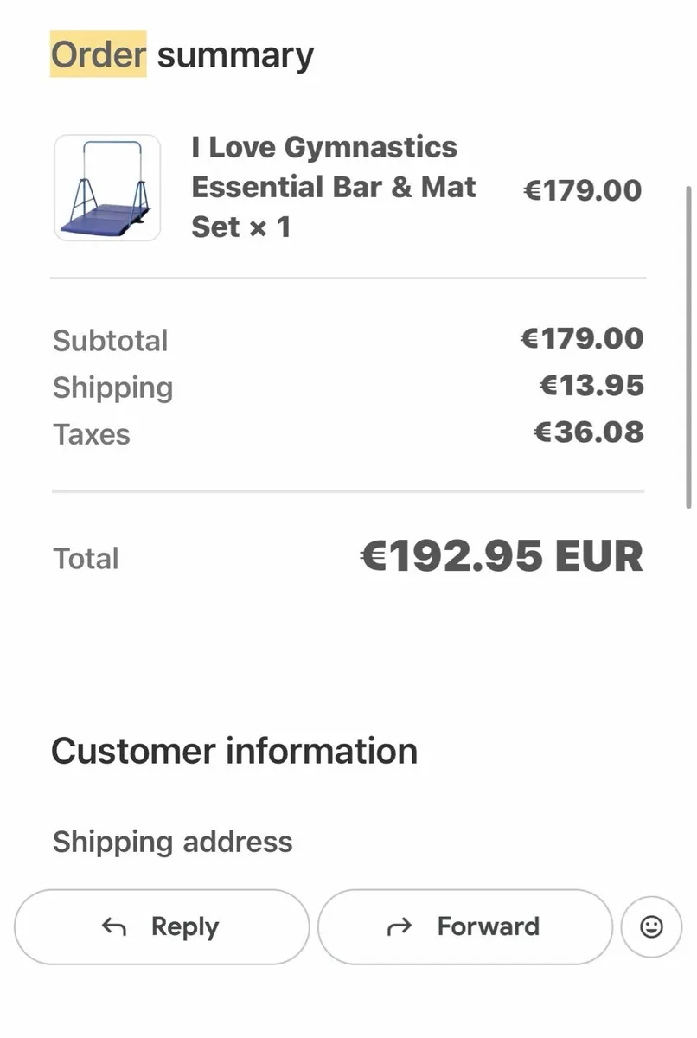Viewport: 697px width, 1038px height.
Task: Click the I Love Gymnastics product name
Action: coord(333,187)
